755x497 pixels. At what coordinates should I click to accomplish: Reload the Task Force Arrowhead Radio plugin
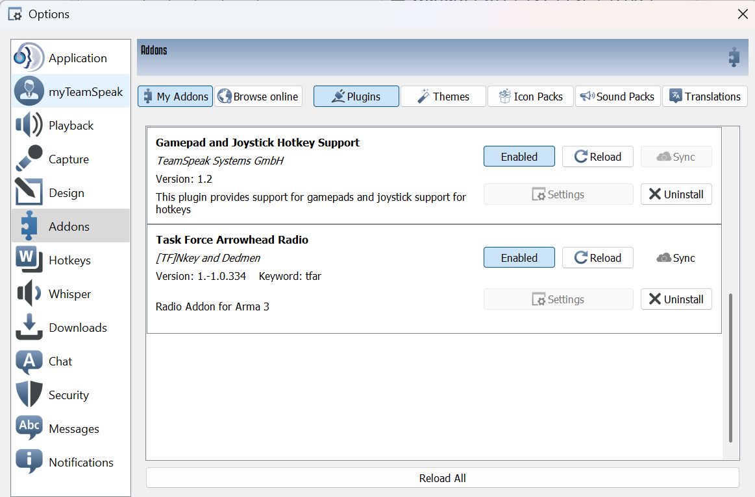tap(597, 258)
